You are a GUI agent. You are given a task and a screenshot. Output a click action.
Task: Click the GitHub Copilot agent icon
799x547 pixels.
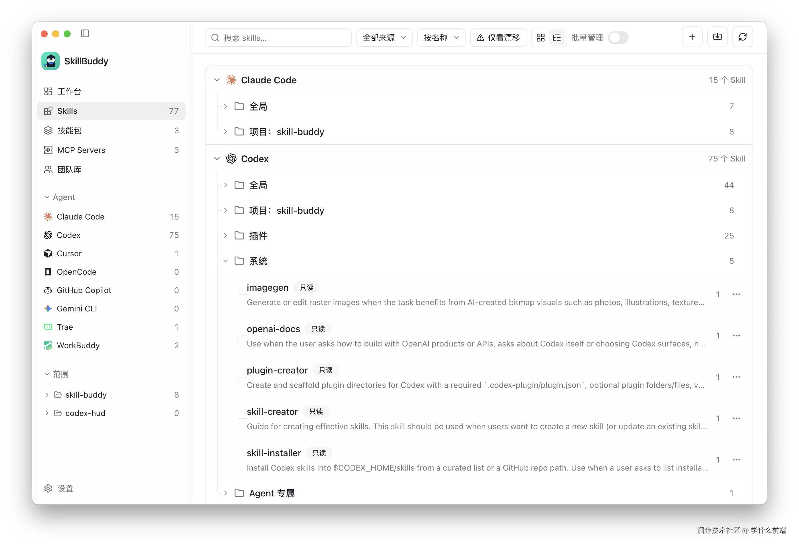pos(48,290)
